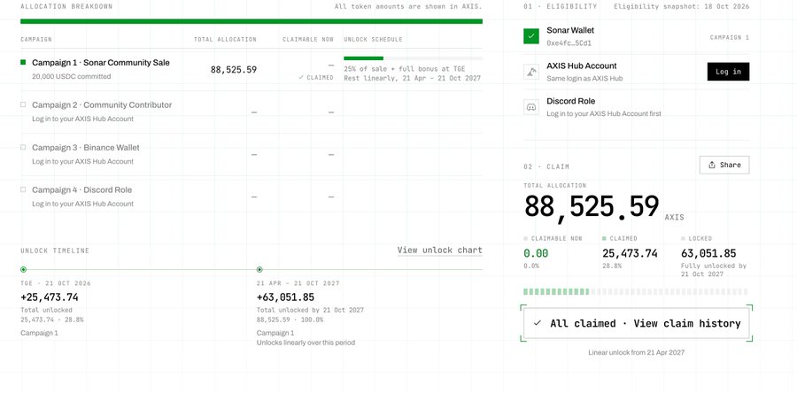Viewport: 797px width, 393px height.
Task: Click the 20,000 USDC committed text
Action: [x=71, y=77]
